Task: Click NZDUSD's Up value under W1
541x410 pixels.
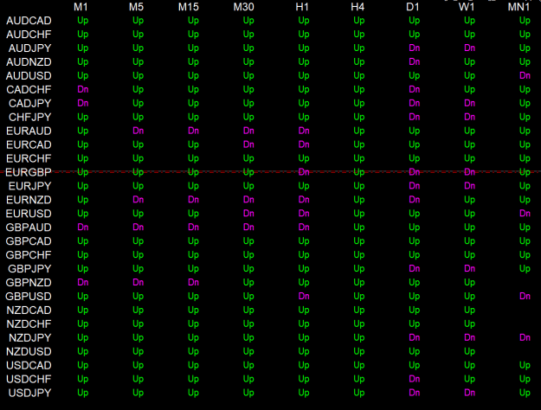Action: pyautogui.click(x=469, y=351)
